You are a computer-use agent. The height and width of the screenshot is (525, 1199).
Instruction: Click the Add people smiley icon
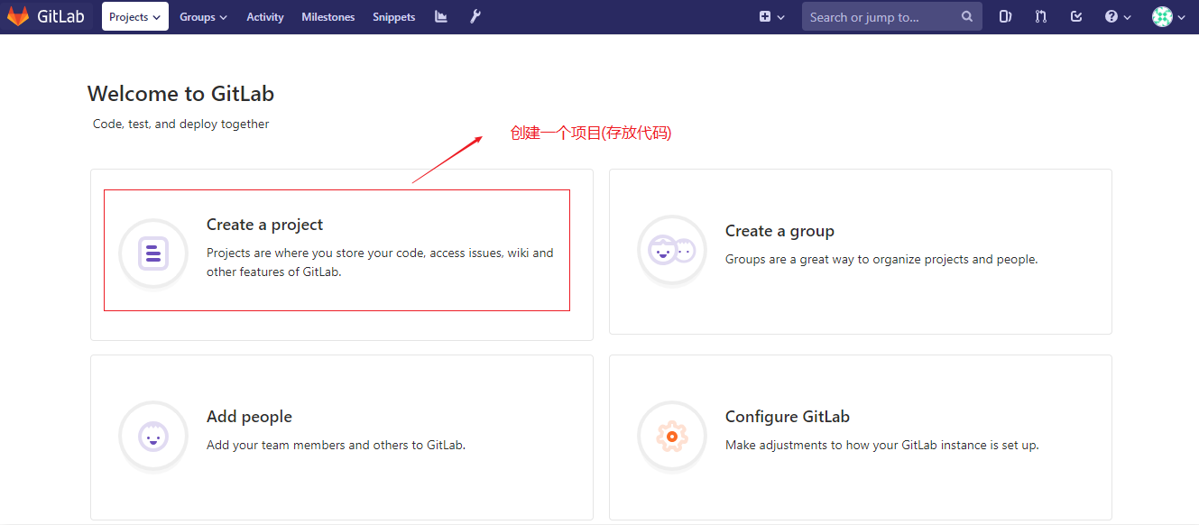[x=153, y=436]
